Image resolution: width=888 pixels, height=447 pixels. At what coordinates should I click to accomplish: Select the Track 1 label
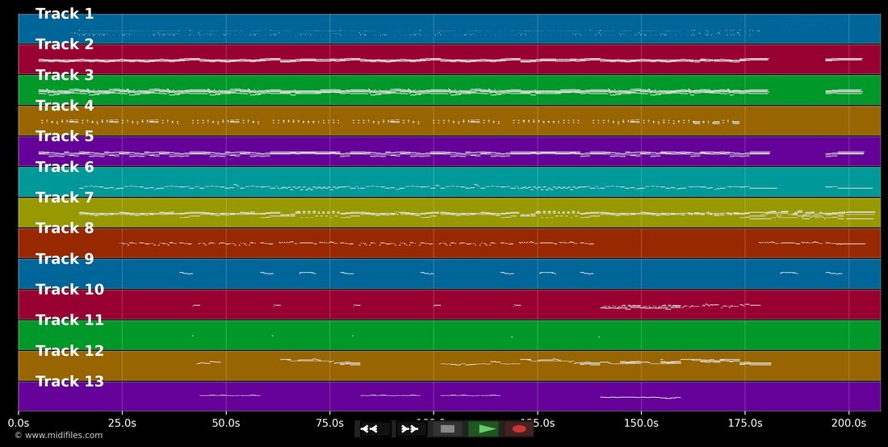coord(65,15)
